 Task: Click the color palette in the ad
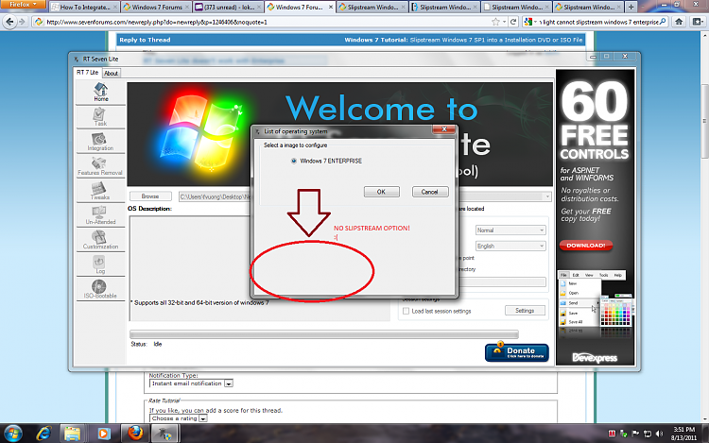pos(615,312)
